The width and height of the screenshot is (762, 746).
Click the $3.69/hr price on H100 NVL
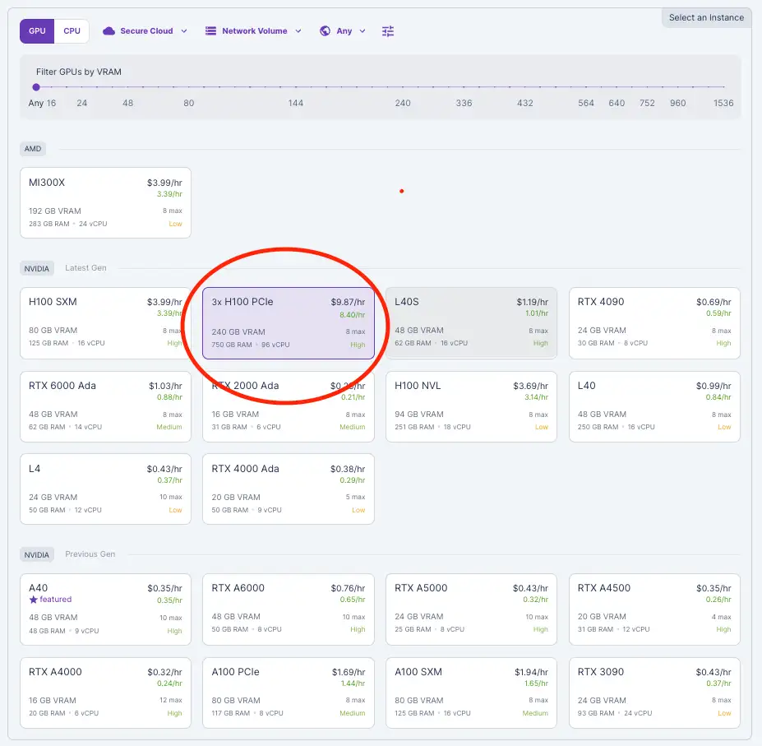(530, 386)
